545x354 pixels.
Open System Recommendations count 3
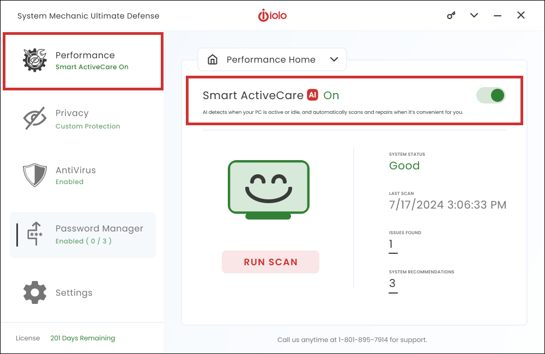tap(392, 284)
